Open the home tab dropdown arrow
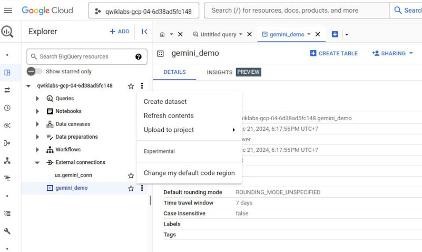Viewport: 422px width, 252px height. 171,34
